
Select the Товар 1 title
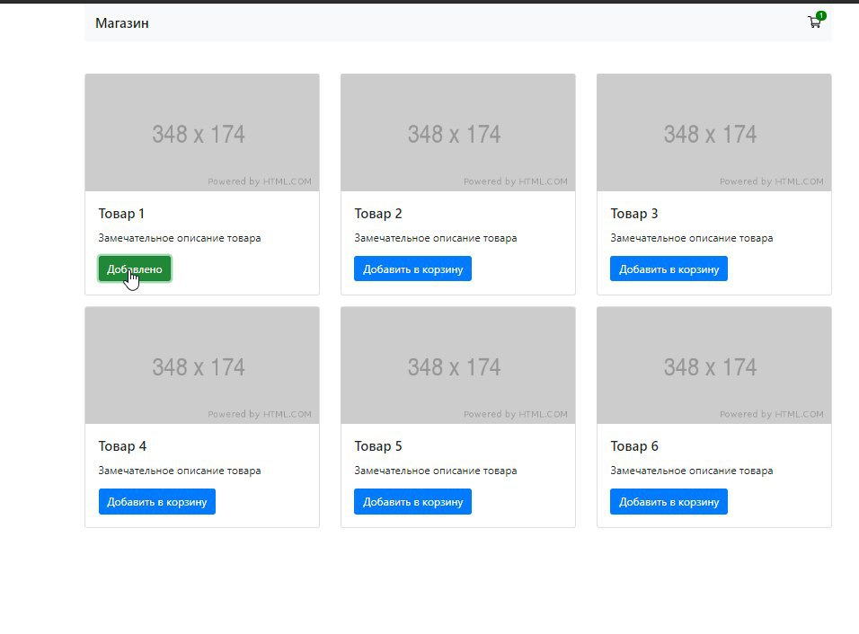click(x=121, y=214)
